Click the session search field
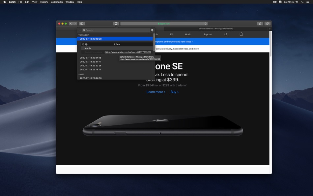 pos(116,30)
